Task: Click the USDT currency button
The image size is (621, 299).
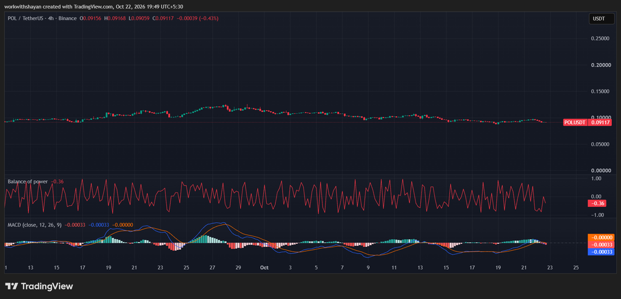Action: pos(600,19)
